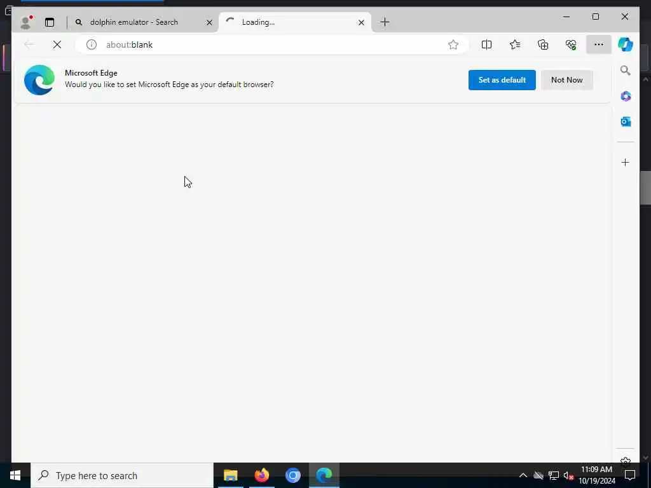The image size is (651, 488).
Task: Open the notification center icon
Action: [630, 475]
